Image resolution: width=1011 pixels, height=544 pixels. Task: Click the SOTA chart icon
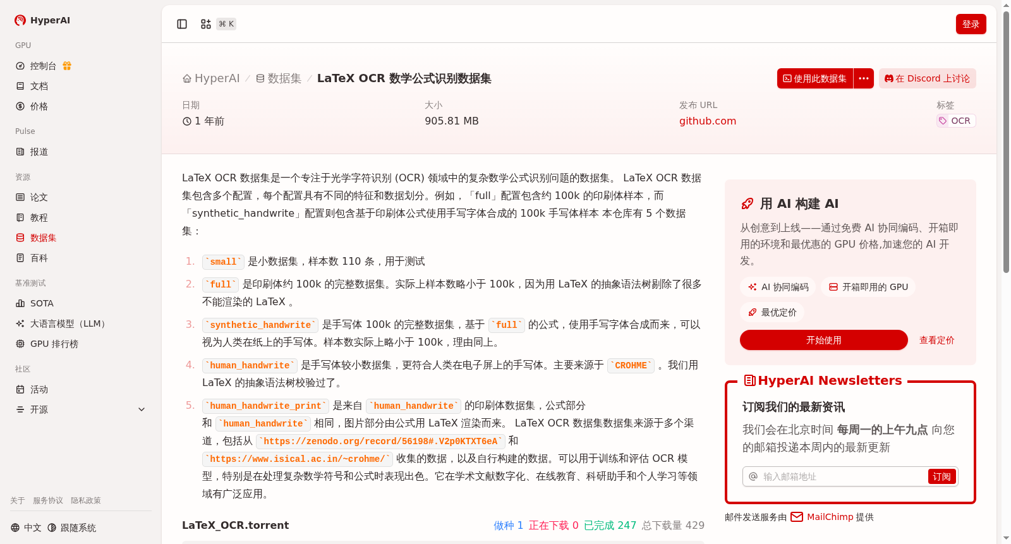coord(20,303)
